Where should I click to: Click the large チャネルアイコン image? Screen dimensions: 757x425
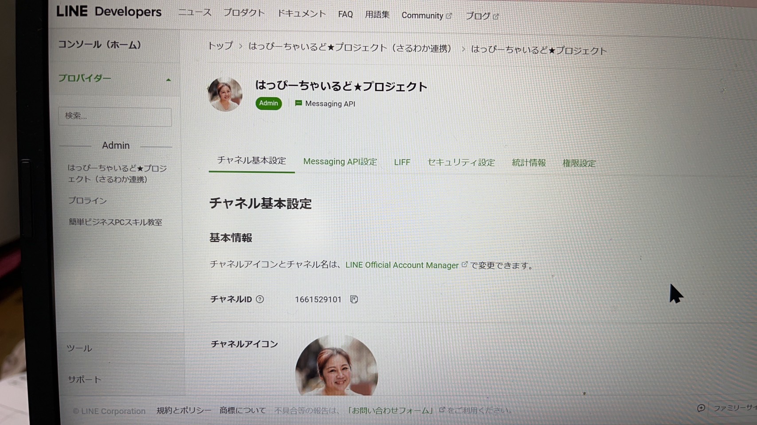click(x=337, y=365)
